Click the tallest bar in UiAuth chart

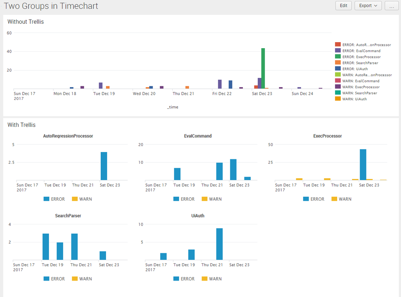click(x=219, y=244)
